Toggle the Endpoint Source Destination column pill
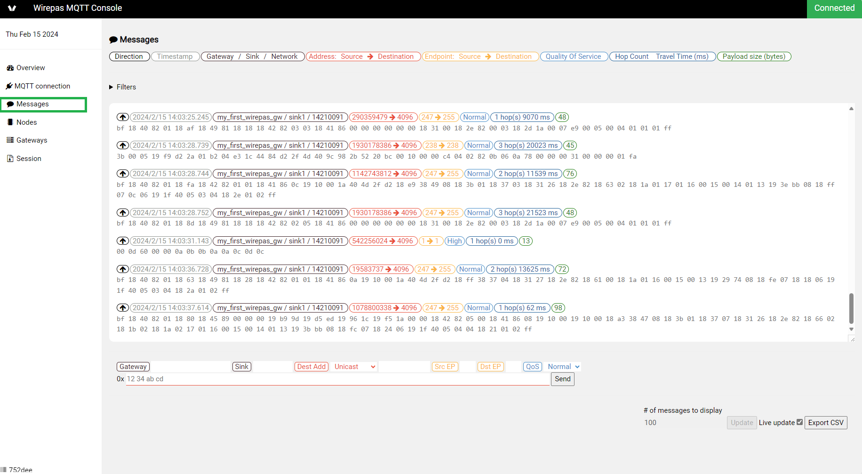This screenshot has width=862, height=474. (480, 56)
